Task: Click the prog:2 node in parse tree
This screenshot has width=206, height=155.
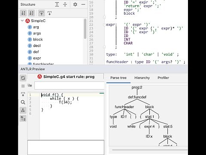Action: point(137,87)
